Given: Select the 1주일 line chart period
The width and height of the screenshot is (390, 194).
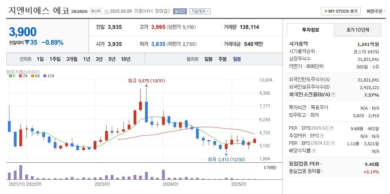Looking at the screenshot, I should tap(55, 59).
